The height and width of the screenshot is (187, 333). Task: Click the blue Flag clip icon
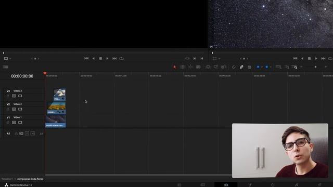point(258,67)
